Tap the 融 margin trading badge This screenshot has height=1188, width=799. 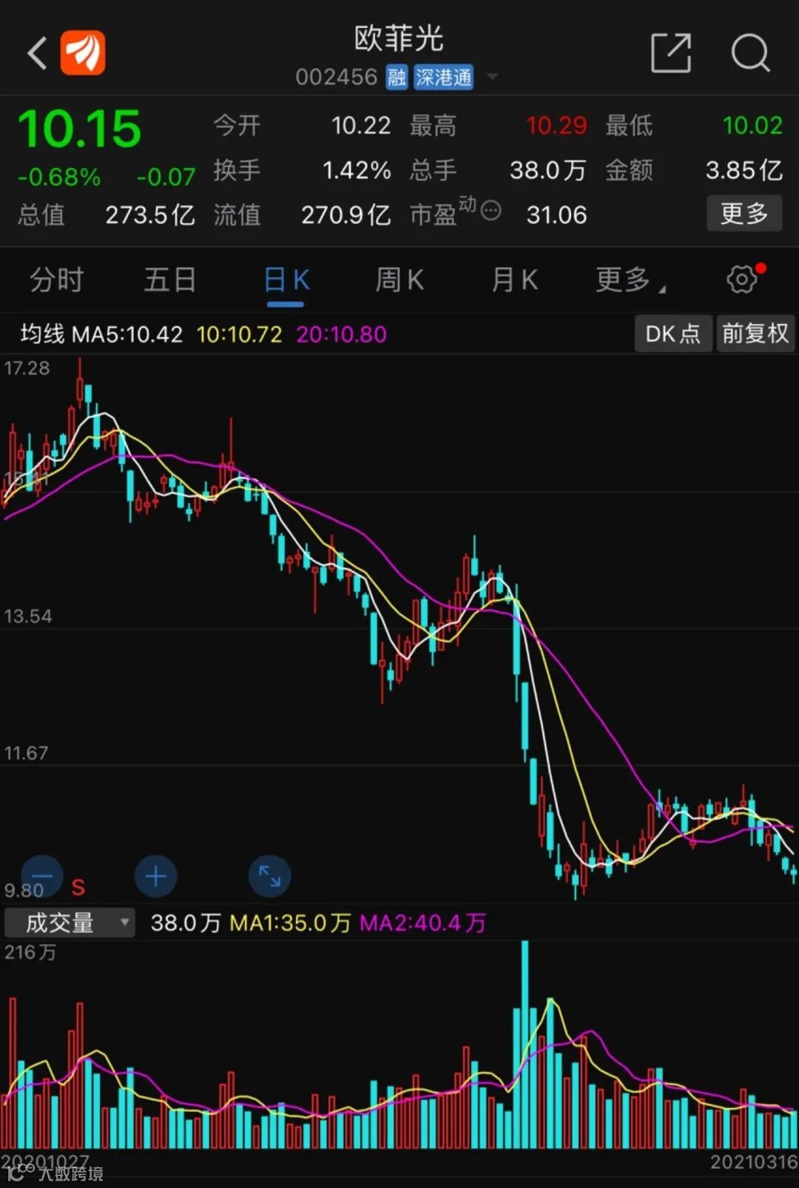point(397,77)
